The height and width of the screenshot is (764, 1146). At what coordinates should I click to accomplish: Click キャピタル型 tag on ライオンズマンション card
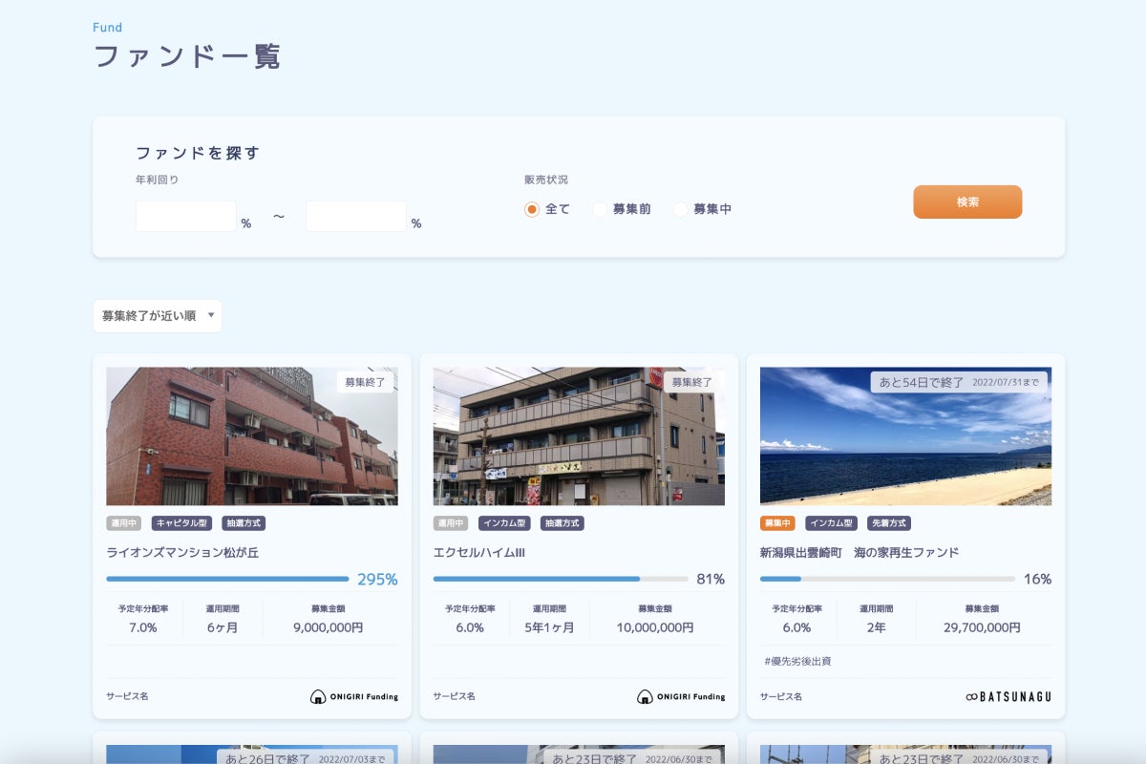point(181,523)
